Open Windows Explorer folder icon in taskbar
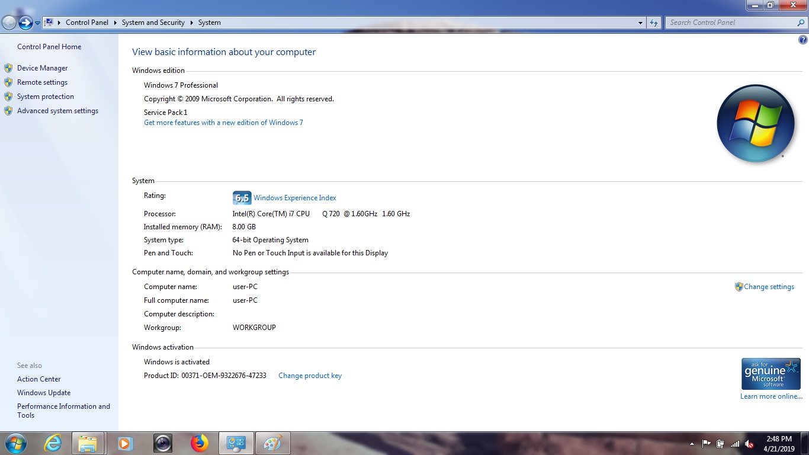The height and width of the screenshot is (455, 809). pyautogui.click(x=88, y=443)
